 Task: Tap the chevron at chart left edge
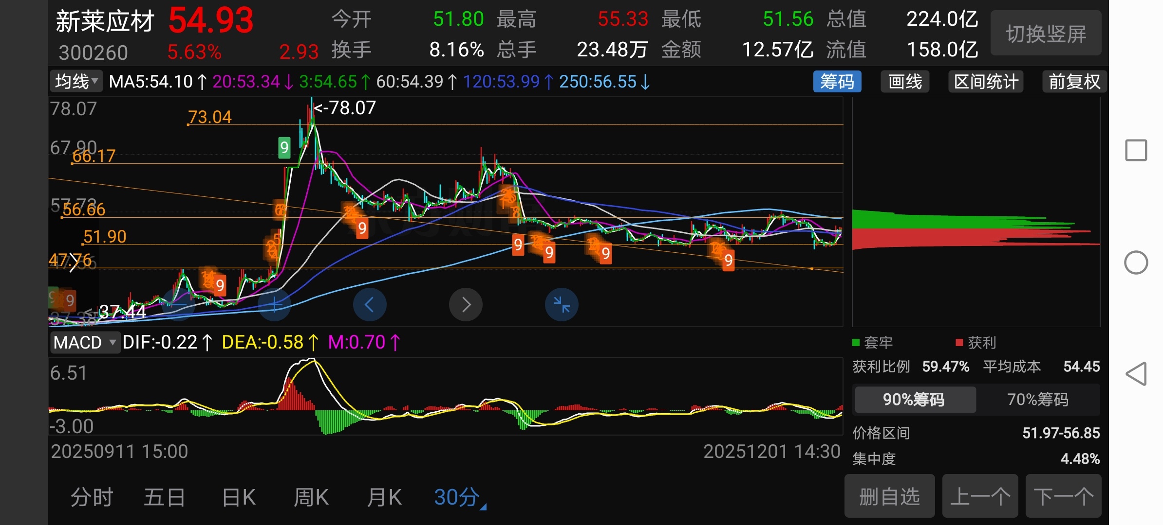73,262
